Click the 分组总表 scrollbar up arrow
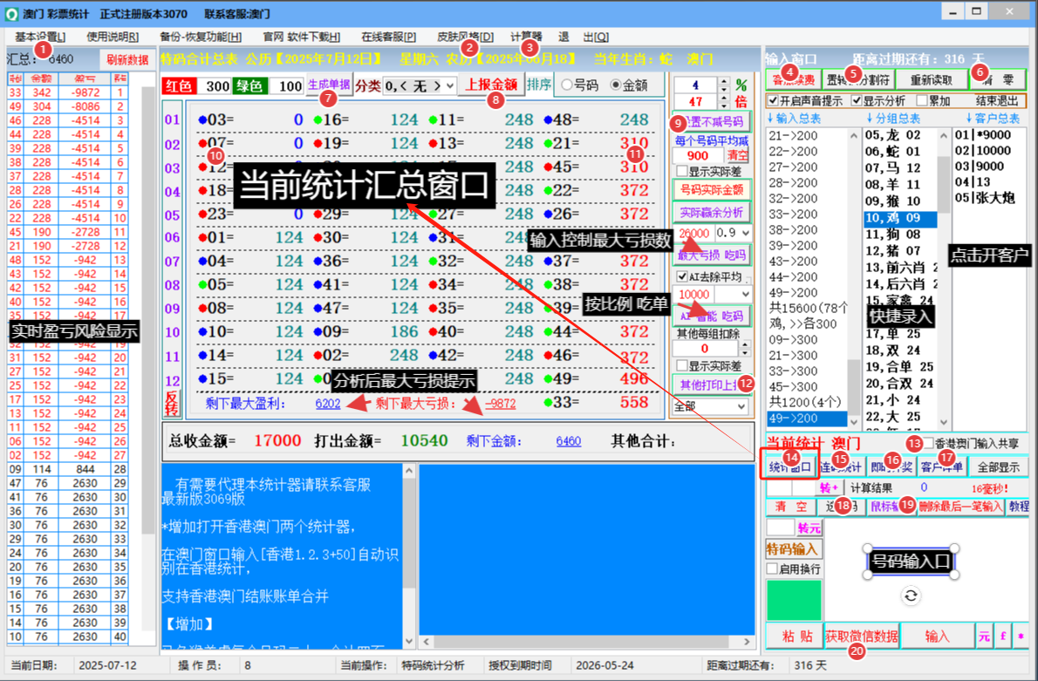 (x=943, y=135)
